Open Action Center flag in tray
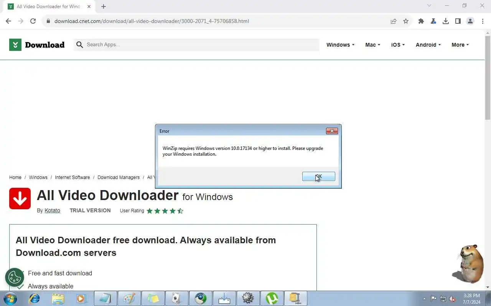Viewport: 491px width, 306px height. point(433,299)
